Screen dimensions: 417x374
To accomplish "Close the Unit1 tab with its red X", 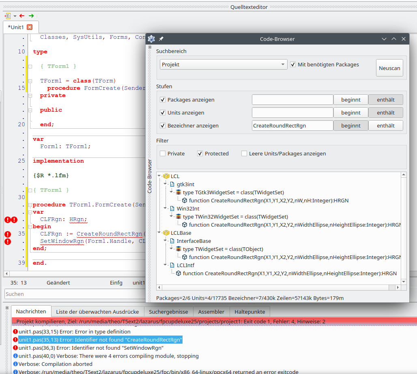I will (x=30, y=27).
